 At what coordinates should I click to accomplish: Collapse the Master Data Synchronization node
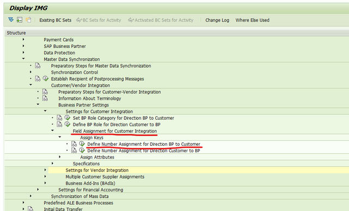pos(23,59)
